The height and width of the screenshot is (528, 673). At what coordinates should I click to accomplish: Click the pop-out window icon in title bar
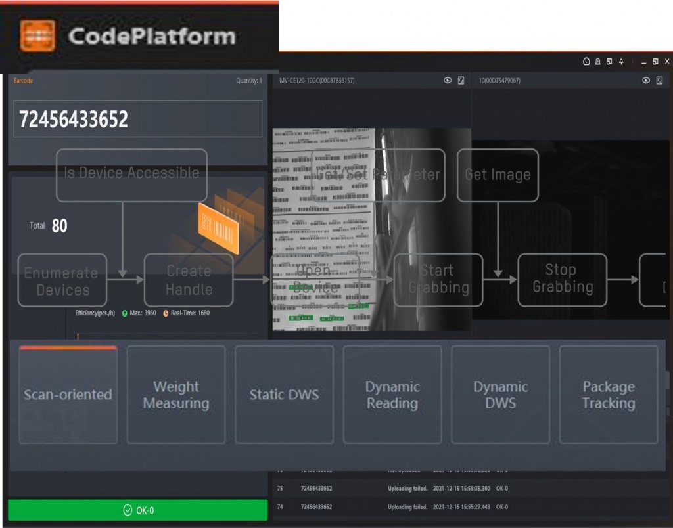[609, 61]
